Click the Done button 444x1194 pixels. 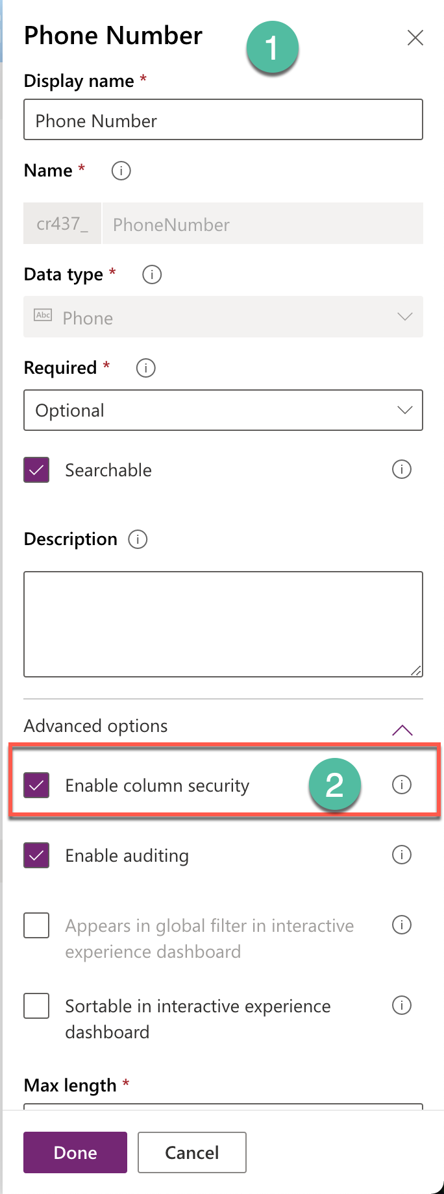(x=75, y=1152)
